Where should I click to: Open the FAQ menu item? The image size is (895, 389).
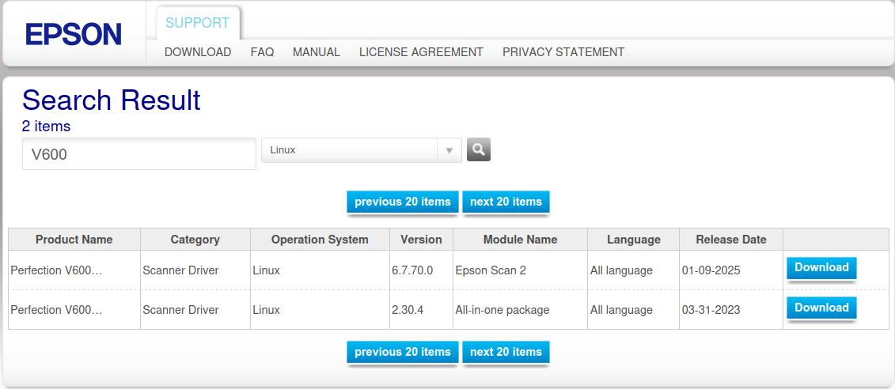pyautogui.click(x=262, y=52)
